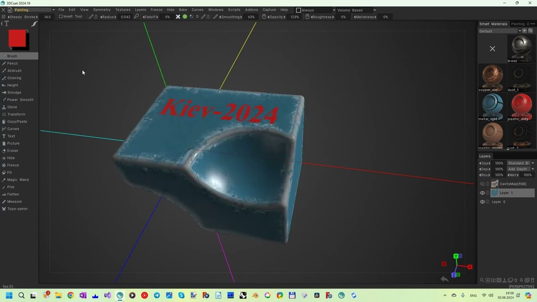The image size is (537, 302).
Task: Select the brass smart material
Action: pyautogui.click(x=521, y=49)
